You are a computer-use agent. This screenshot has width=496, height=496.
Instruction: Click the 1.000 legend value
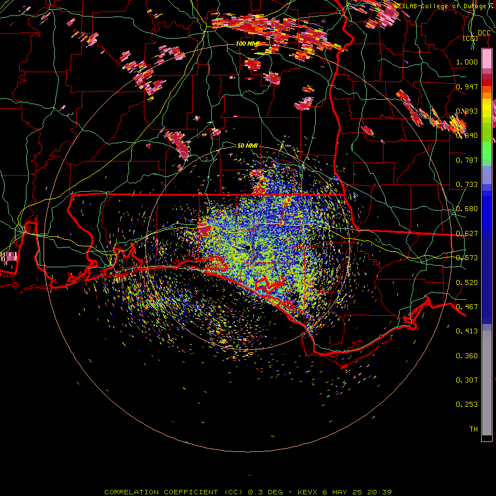pyautogui.click(x=467, y=62)
